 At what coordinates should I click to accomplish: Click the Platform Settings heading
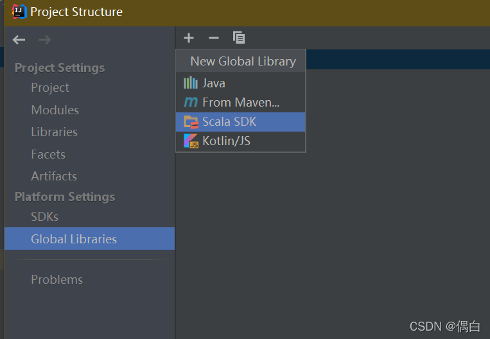[x=65, y=197]
